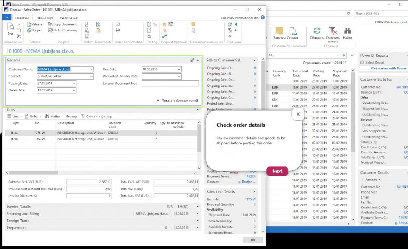Switch to the ГЛАВНАЯ ribbon tab
Image resolution: width=408 pixels, height=249 pixels.
click(22, 18)
